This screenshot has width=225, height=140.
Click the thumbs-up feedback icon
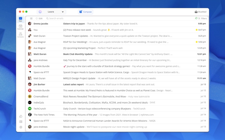tap(21, 116)
